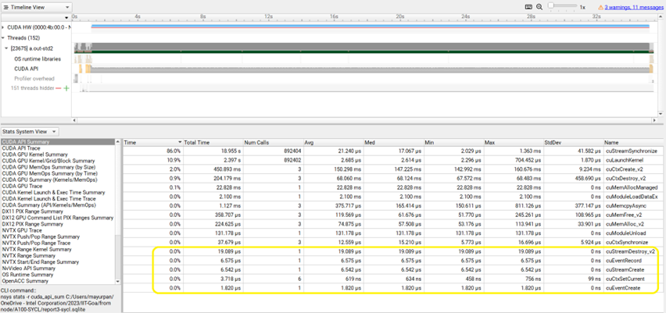Click the report list scrollbar down arrow
The height and width of the screenshot is (313, 666).
point(119,281)
